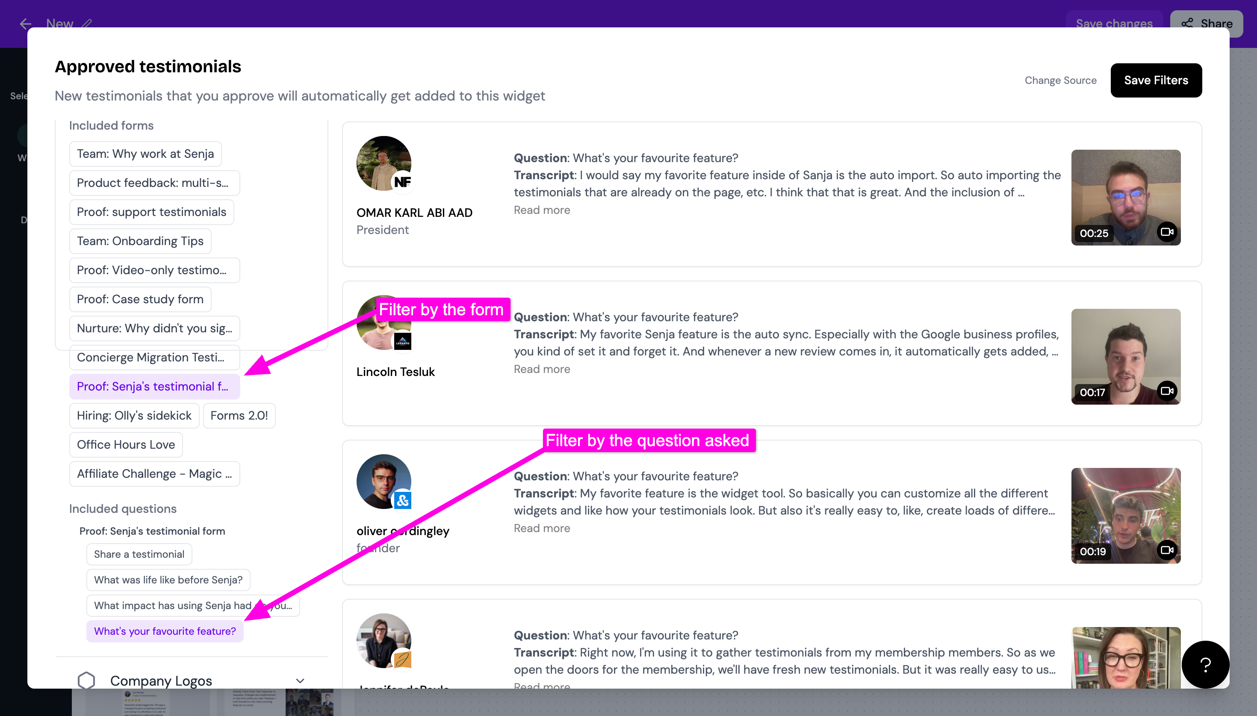Screen dimensions: 1257x716
Task: Expand Read more on Lincoln Tesluk's transcript
Action: [x=542, y=369]
